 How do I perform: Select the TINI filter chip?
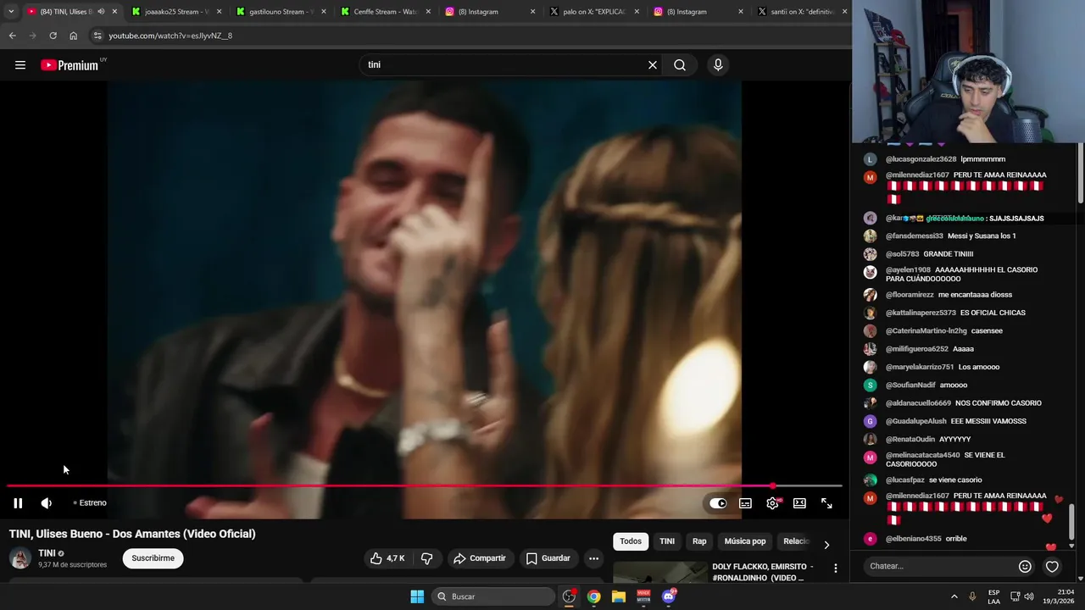click(x=667, y=541)
